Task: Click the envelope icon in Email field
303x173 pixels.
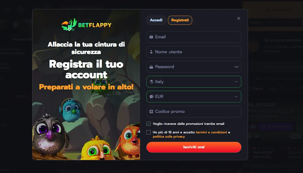Action: (151, 37)
